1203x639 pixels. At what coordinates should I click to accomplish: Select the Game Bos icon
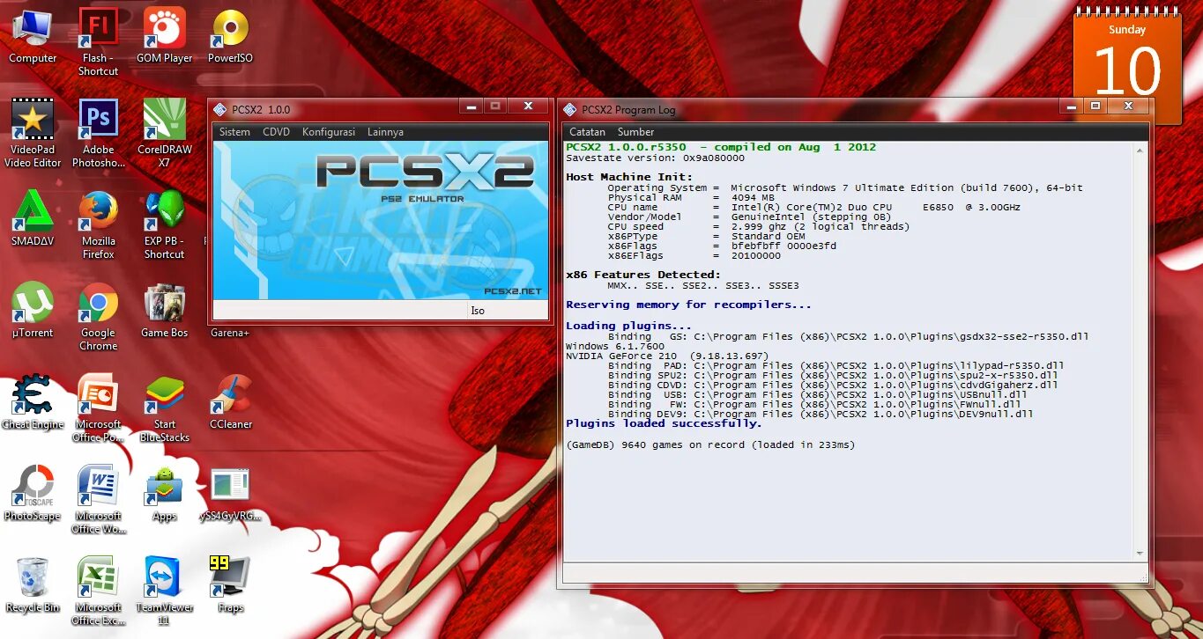click(164, 303)
